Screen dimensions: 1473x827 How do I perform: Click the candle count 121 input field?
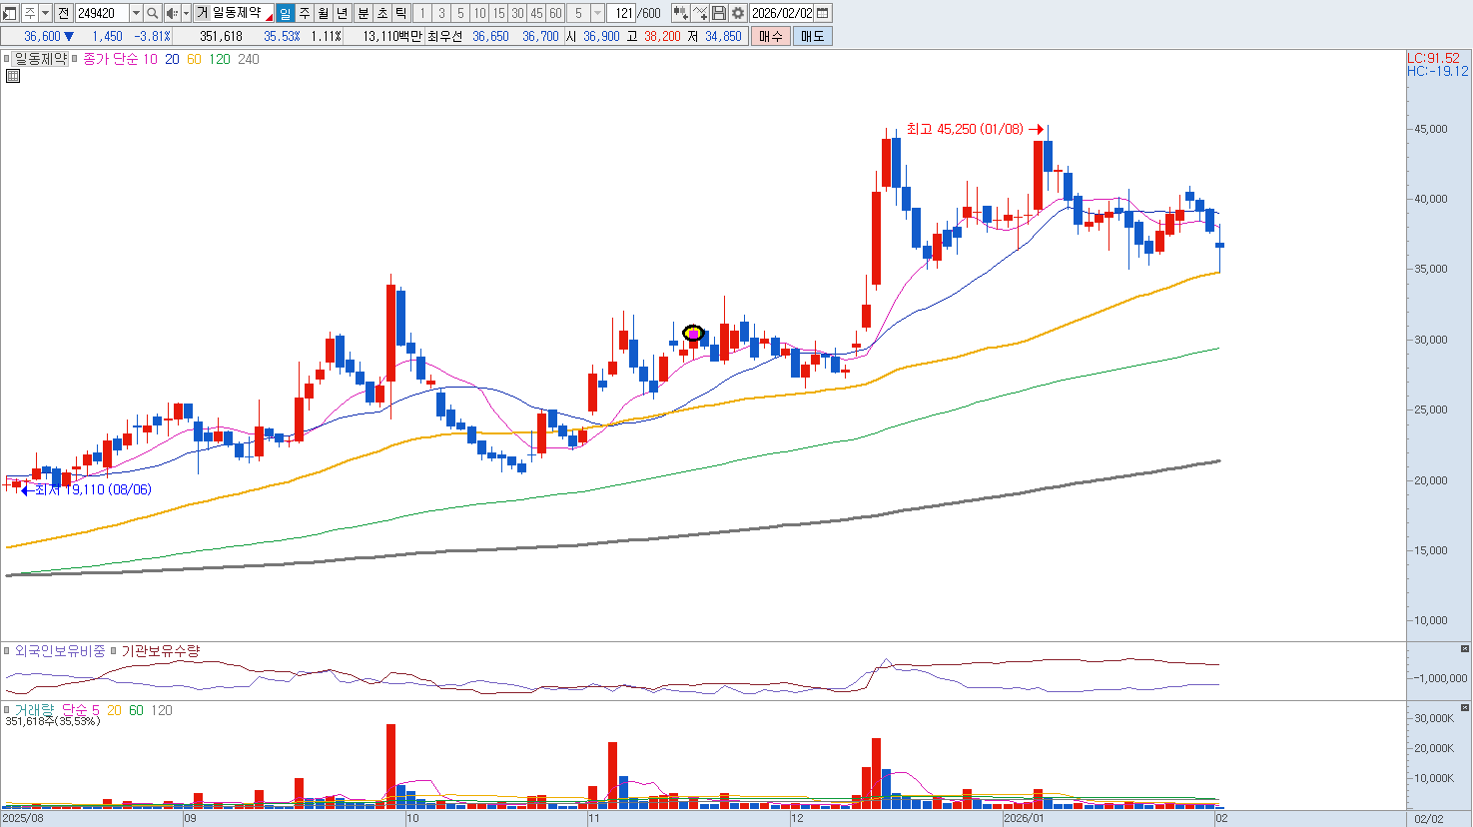coord(623,13)
